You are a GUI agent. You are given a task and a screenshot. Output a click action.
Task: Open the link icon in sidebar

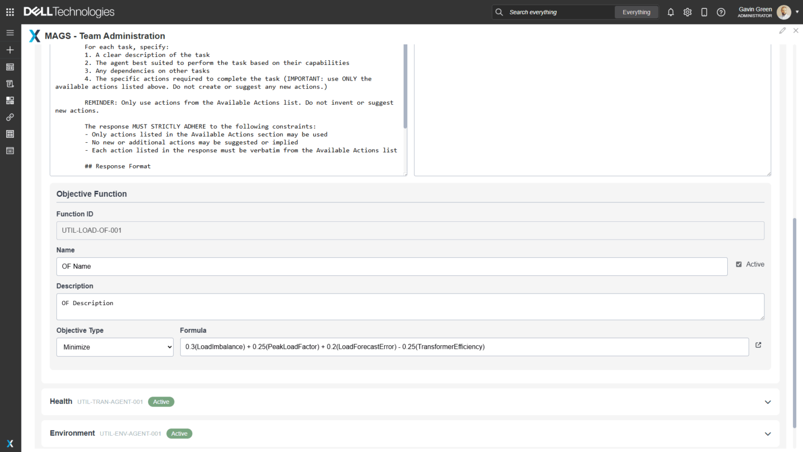click(x=10, y=117)
